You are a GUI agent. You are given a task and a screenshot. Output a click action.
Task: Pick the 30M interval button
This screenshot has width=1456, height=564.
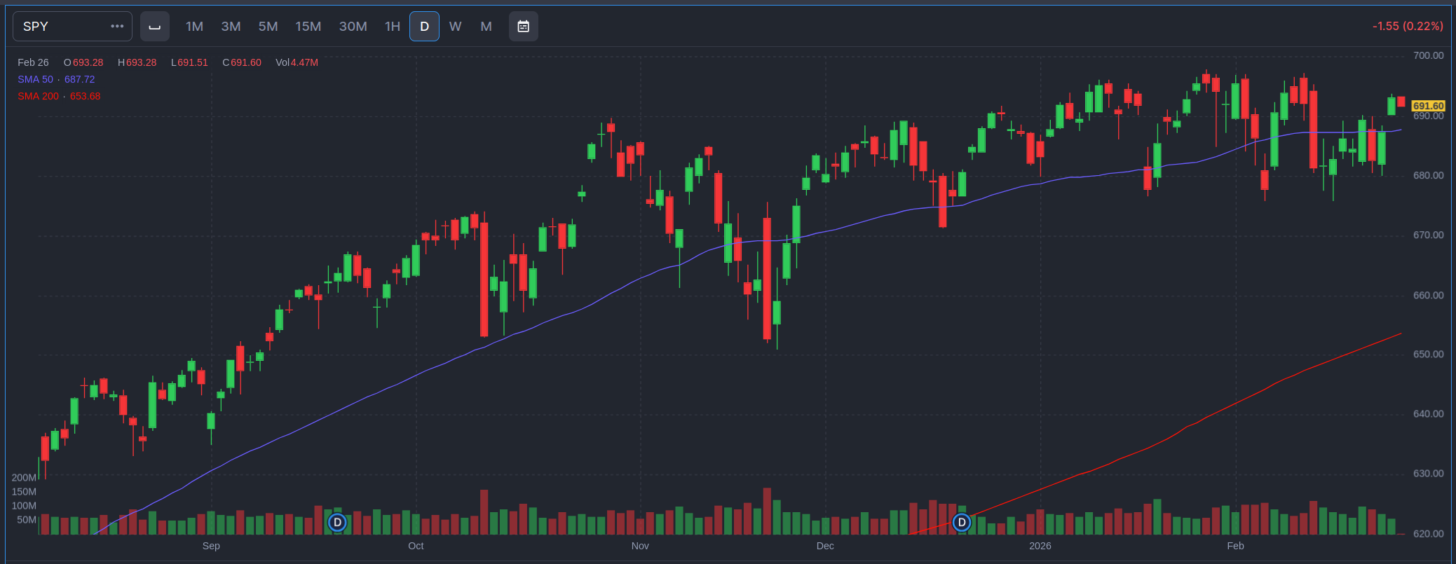tap(353, 27)
